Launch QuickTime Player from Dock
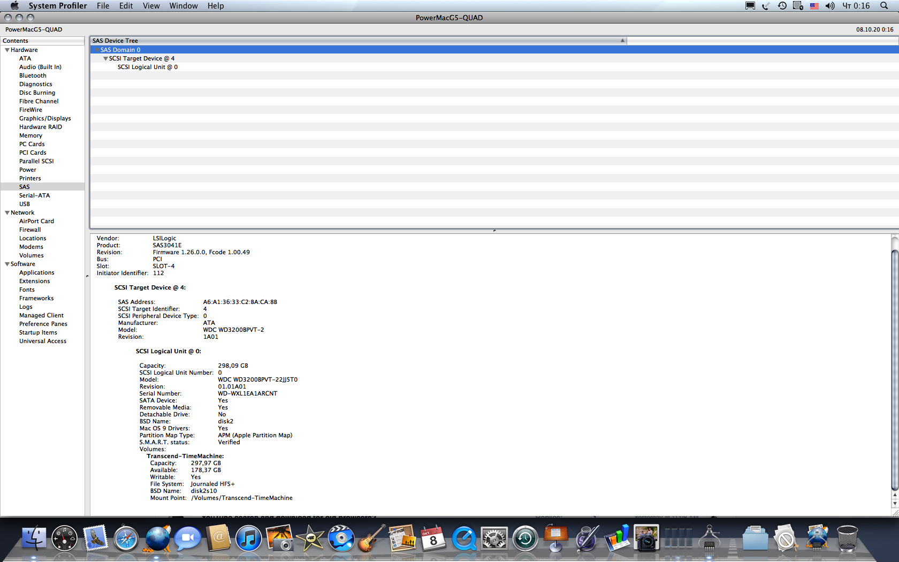 [x=464, y=538]
